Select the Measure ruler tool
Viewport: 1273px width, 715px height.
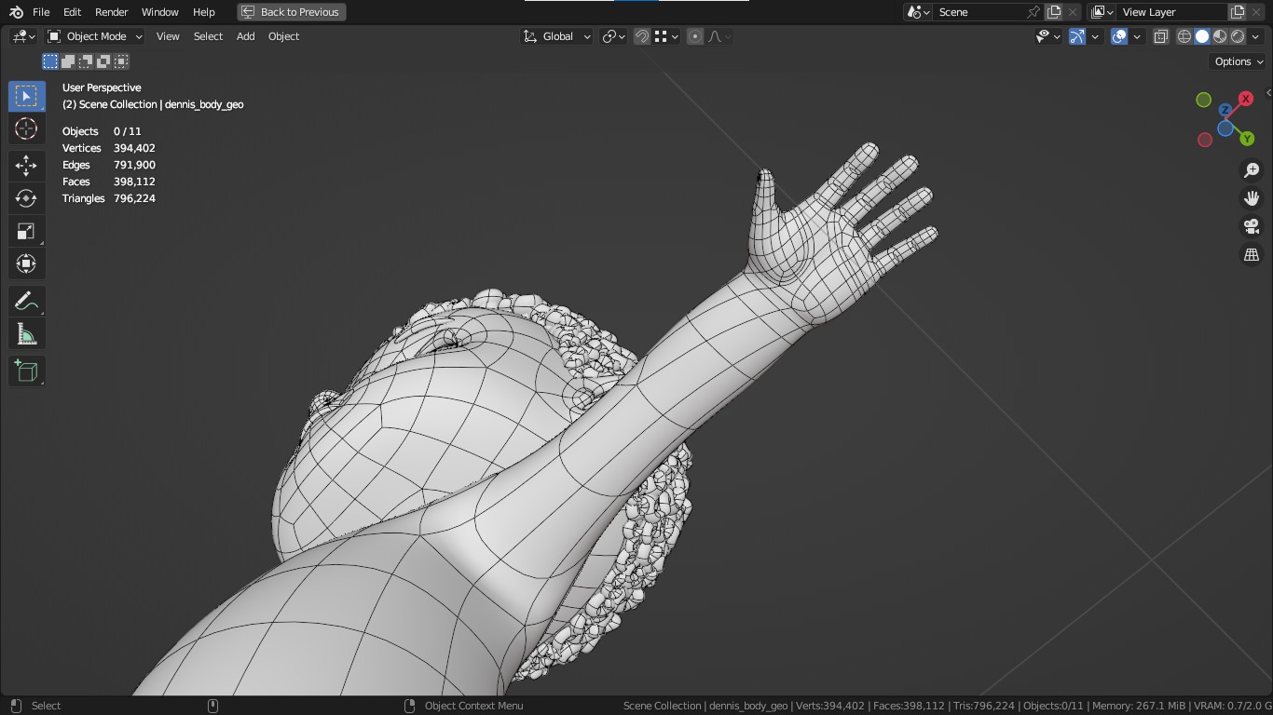click(26, 334)
